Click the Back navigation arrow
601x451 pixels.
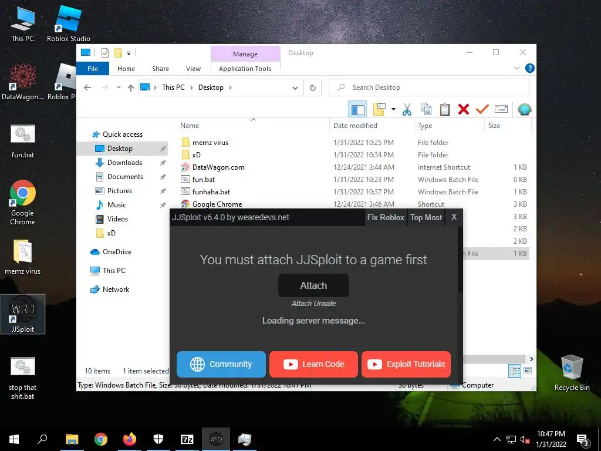[x=87, y=88]
